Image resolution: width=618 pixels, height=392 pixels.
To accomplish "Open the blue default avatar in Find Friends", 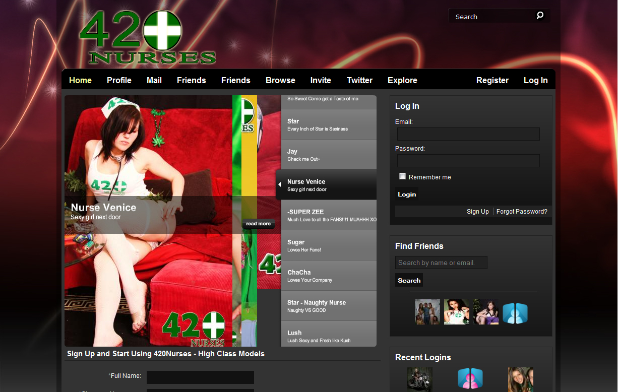I will pyautogui.click(x=515, y=313).
